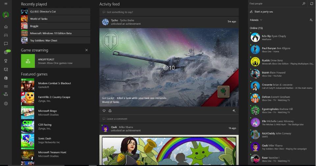Screen dimensions: 316x166
Task: Select Microsoft Treasure Hunt
Action: pyautogui.click(x=56, y=154)
